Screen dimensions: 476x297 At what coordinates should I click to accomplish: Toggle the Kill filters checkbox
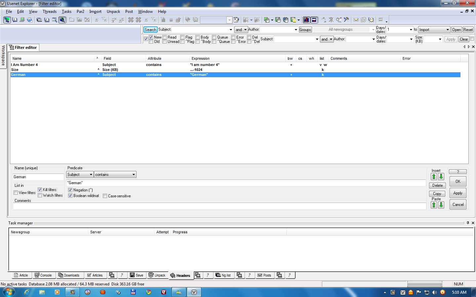click(40, 190)
